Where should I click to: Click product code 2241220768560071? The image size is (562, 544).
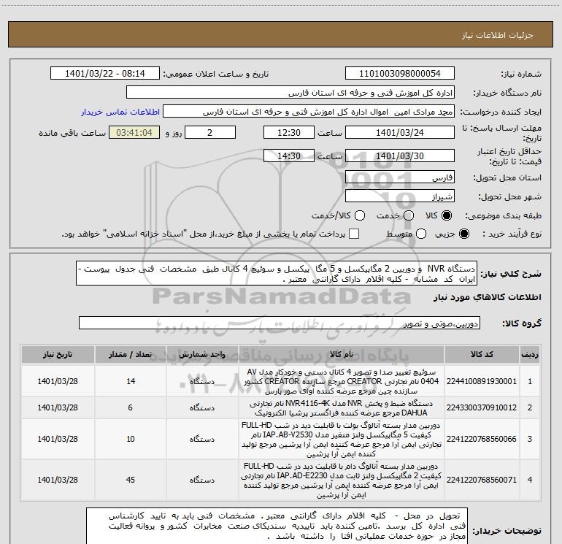[x=482, y=480]
